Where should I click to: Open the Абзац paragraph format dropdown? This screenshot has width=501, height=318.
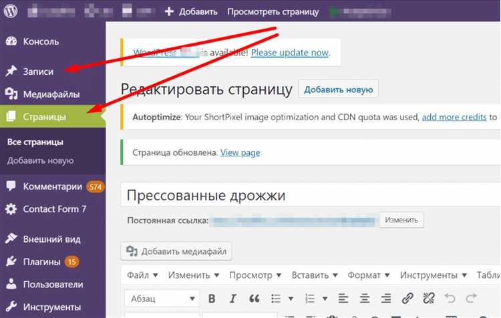(162, 299)
